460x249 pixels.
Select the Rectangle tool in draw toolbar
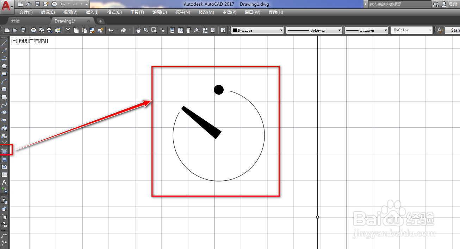[4, 74]
